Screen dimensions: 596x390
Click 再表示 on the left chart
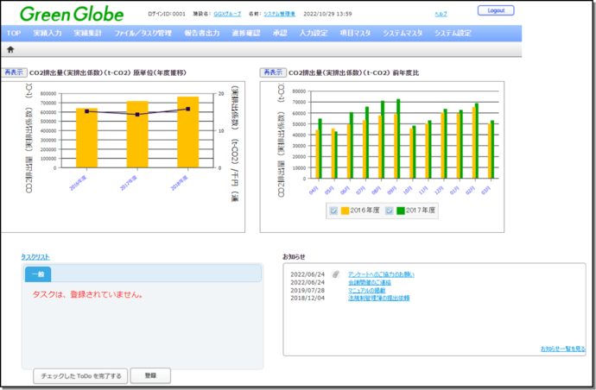coord(14,72)
